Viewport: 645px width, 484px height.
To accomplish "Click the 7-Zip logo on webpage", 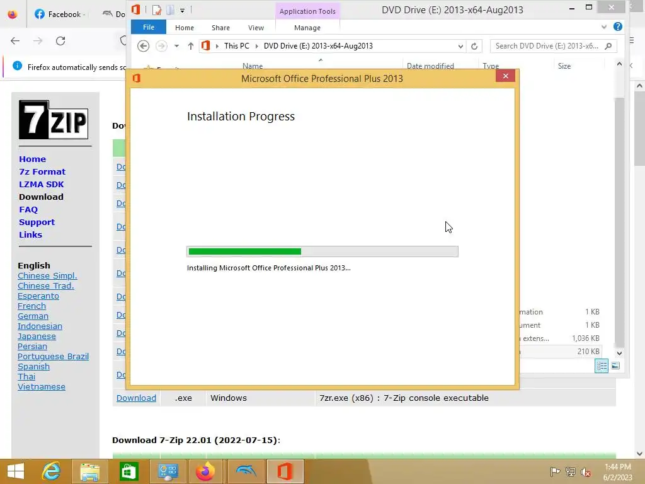I will point(54,120).
